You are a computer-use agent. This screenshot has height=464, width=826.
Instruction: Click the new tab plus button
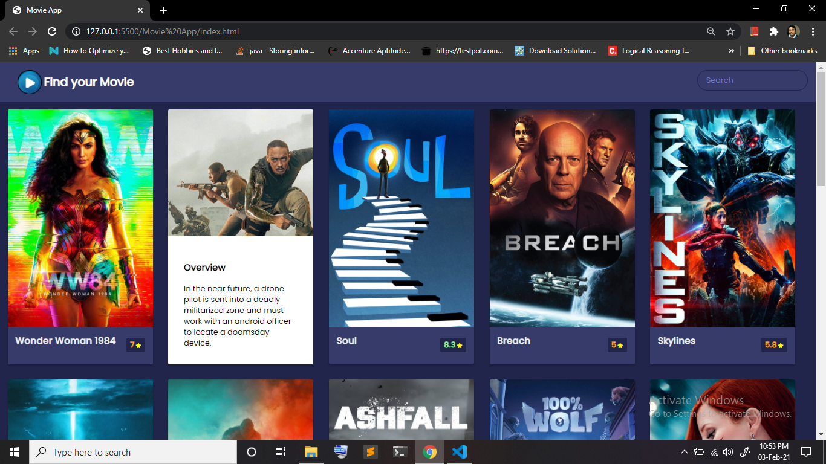[x=163, y=10]
